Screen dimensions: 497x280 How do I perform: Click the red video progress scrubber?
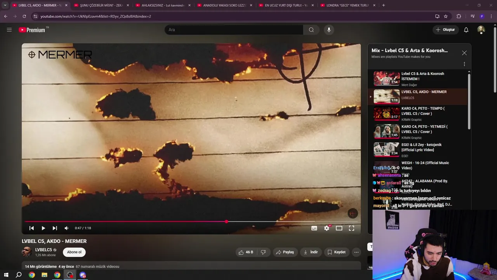[x=226, y=222]
